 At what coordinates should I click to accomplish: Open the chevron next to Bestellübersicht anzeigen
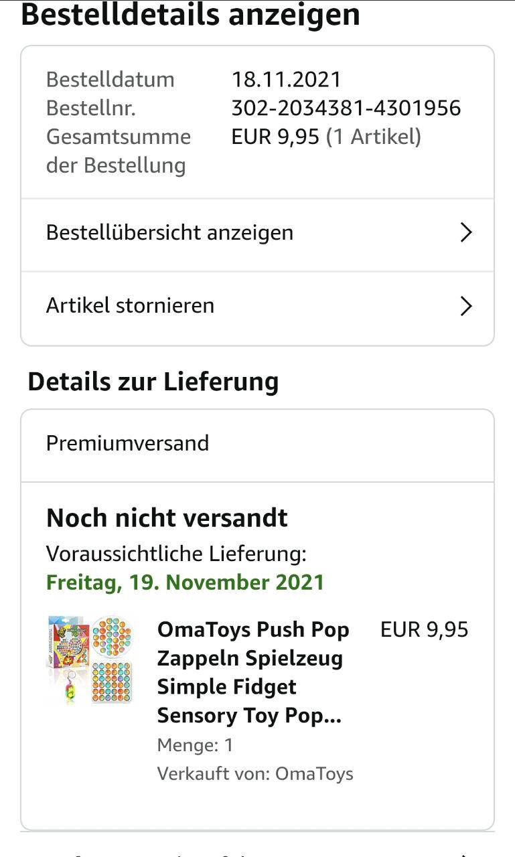click(466, 233)
